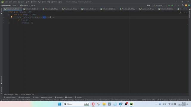Click Polyakov_23_250.py breadcrumb in navigation bar
The width and height of the screenshot is (191, 107).
28,5
